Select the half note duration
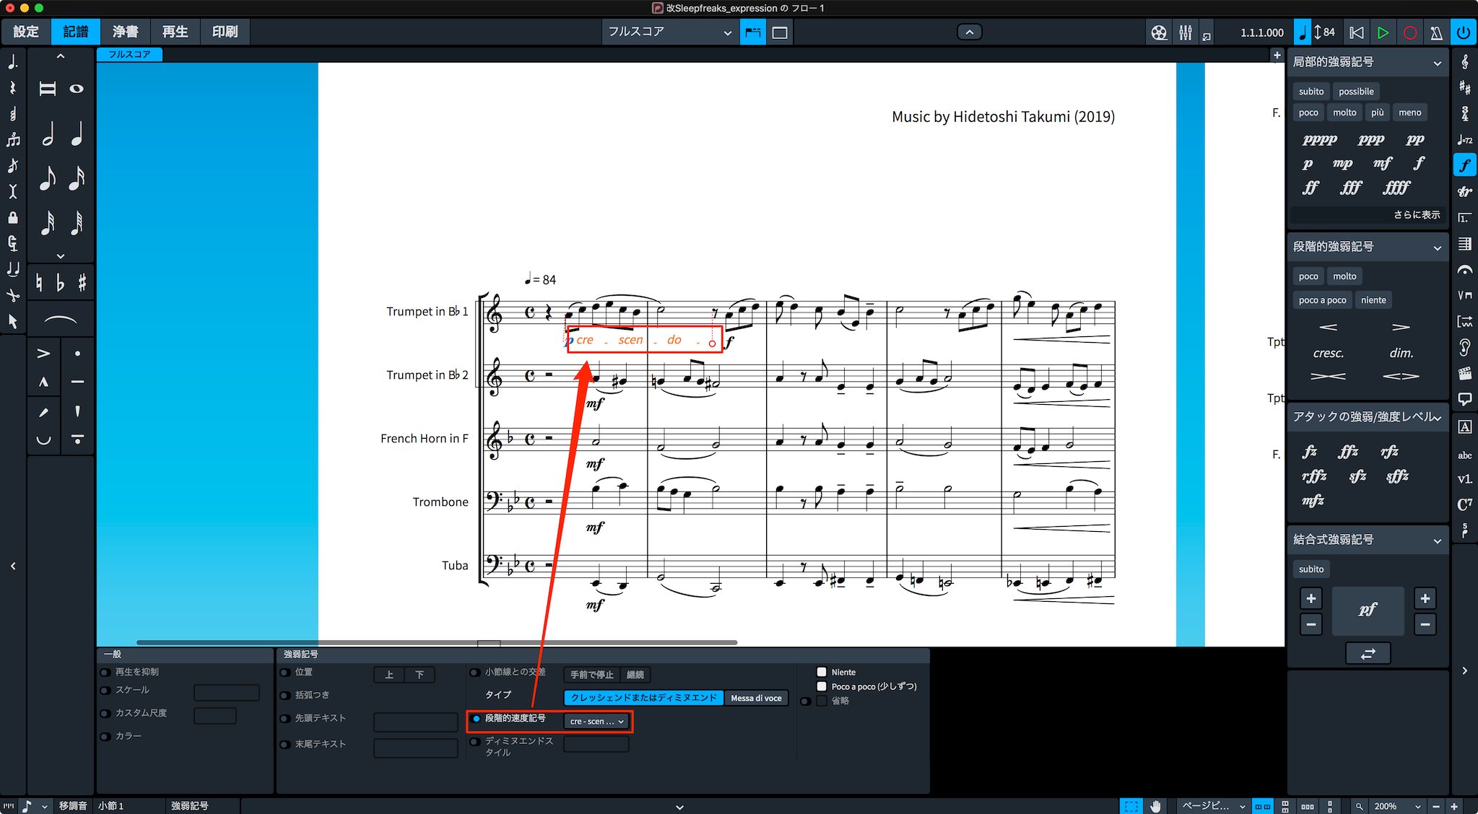 coord(48,134)
